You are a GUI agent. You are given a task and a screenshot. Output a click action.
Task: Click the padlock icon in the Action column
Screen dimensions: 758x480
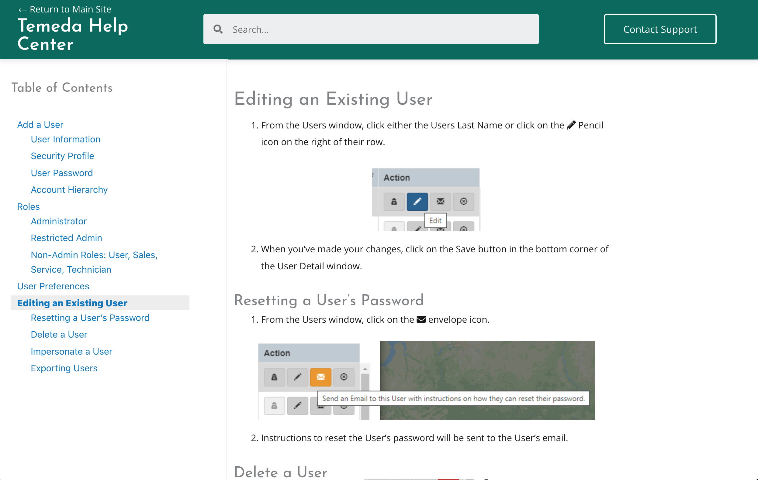(x=394, y=202)
